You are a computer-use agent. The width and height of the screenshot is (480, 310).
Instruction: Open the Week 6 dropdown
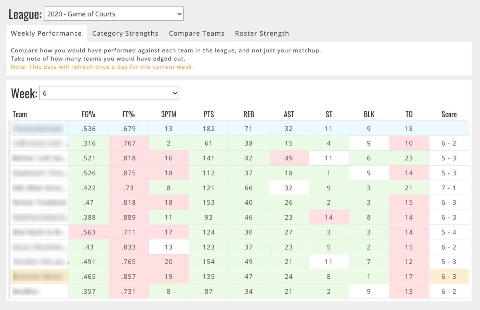(109, 93)
